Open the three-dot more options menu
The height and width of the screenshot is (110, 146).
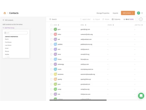coord(142,13)
